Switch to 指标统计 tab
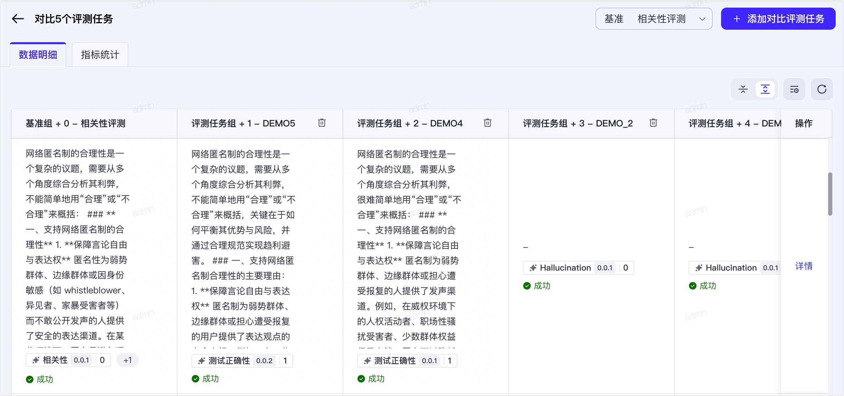This screenshot has width=844, height=396. [x=100, y=55]
